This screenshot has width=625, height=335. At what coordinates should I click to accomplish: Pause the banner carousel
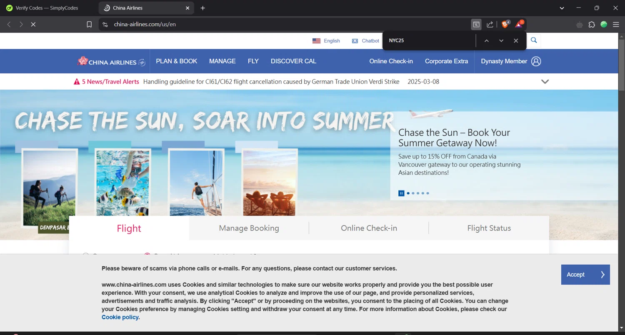point(401,193)
